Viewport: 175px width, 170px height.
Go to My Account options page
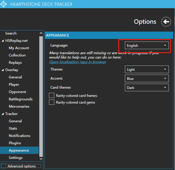(x=19, y=48)
